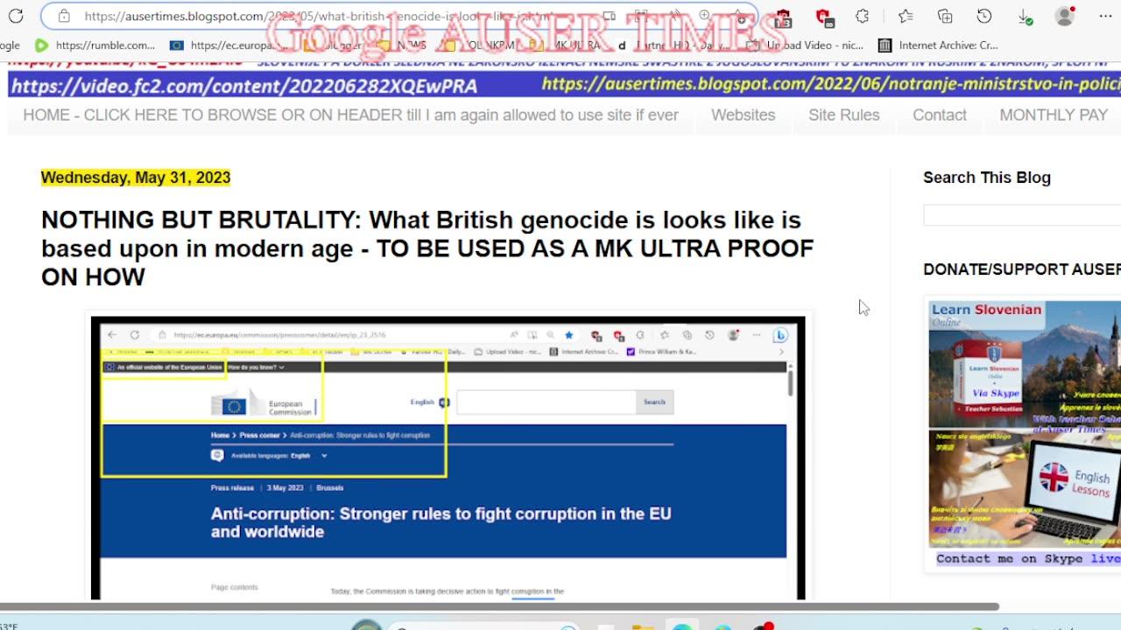Reload the current page
This screenshot has height=630, width=1121.
[14, 15]
